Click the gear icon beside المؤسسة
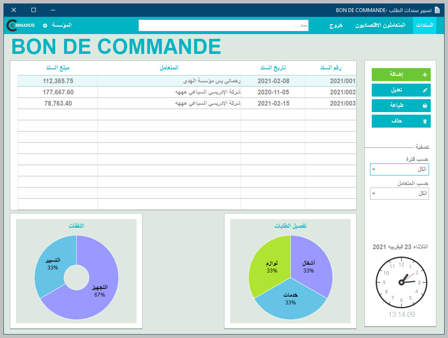Image resolution: width=448 pixels, height=338 pixels. click(45, 25)
